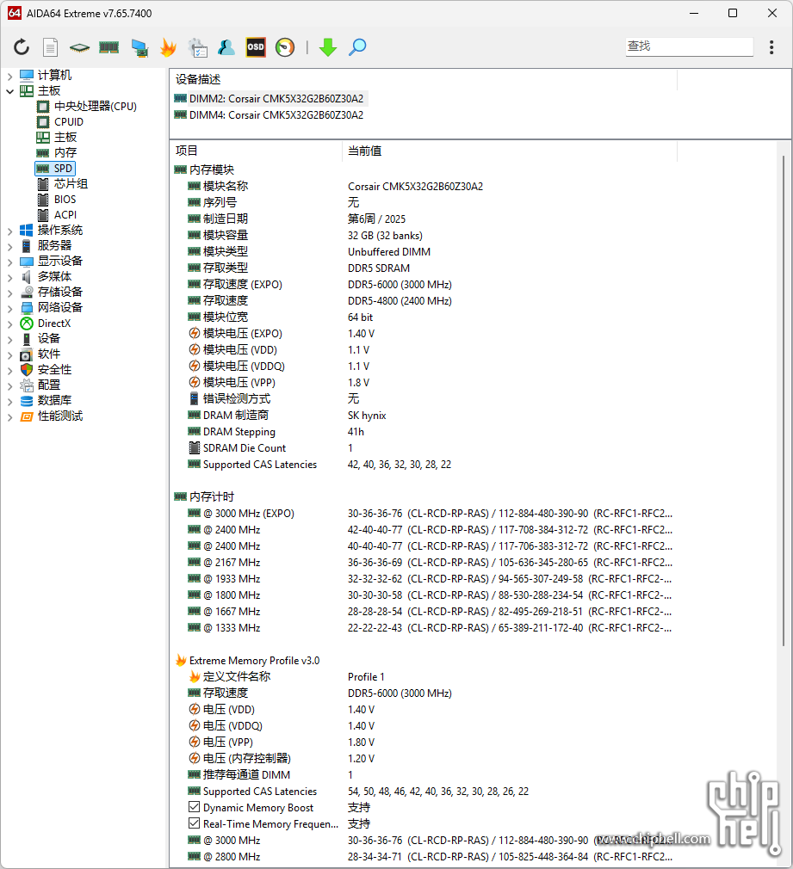Viewport: 793px width, 869px height.
Task: Click the 错误检测方式 row icon
Action: [194, 398]
